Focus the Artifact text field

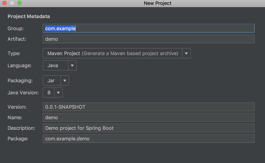click(x=148, y=39)
